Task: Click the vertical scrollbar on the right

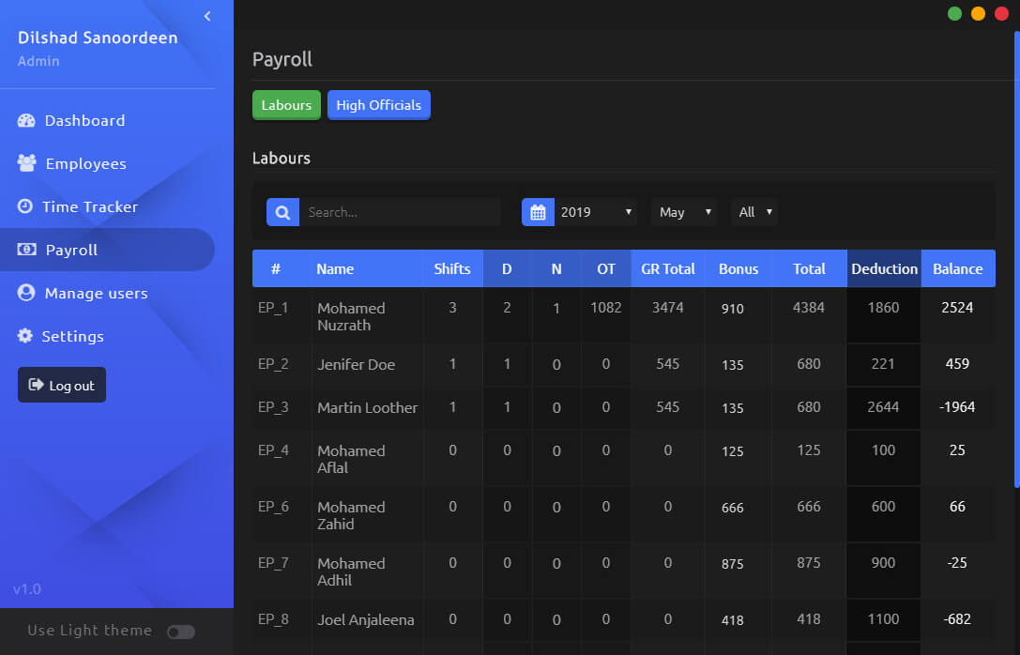Action: (x=1015, y=253)
